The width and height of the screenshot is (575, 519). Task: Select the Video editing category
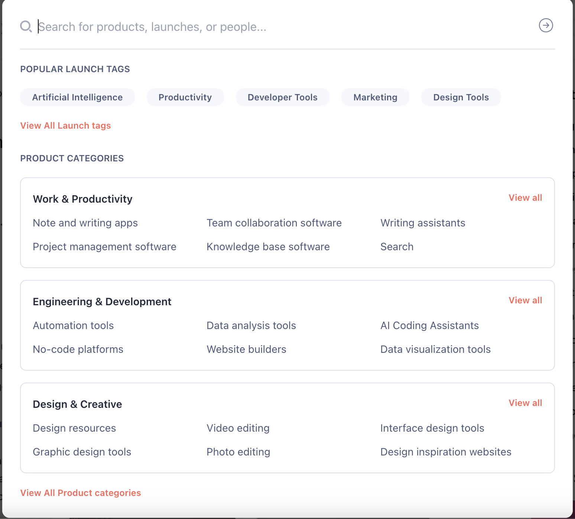click(238, 428)
